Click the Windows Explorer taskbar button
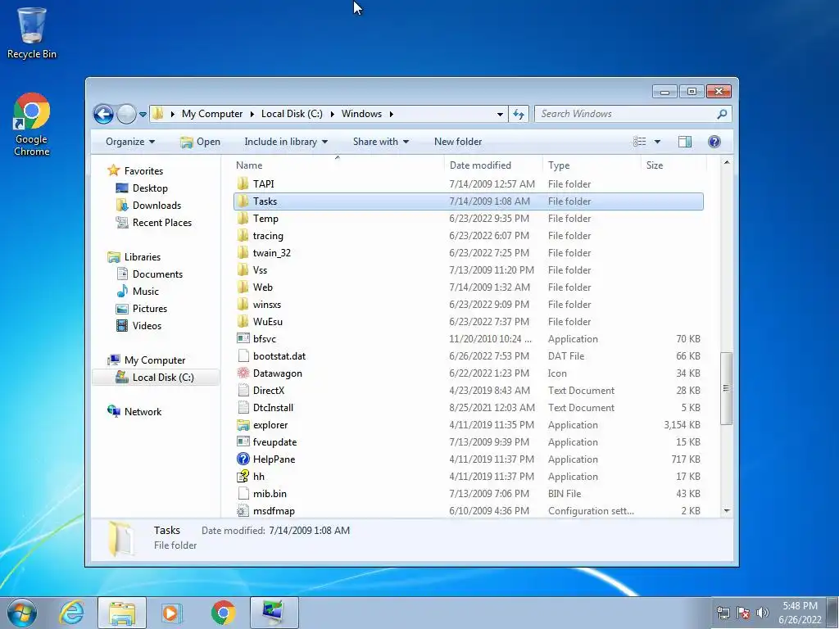Viewport: 839px width, 629px height. coord(122,613)
